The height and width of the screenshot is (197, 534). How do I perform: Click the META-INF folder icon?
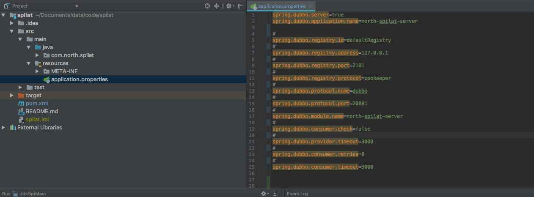click(x=47, y=71)
